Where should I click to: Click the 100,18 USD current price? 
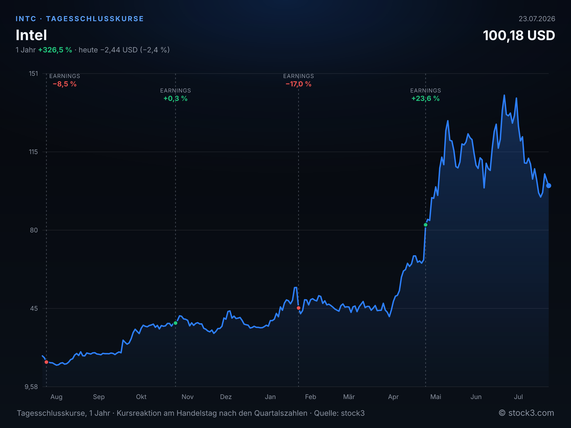click(519, 35)
